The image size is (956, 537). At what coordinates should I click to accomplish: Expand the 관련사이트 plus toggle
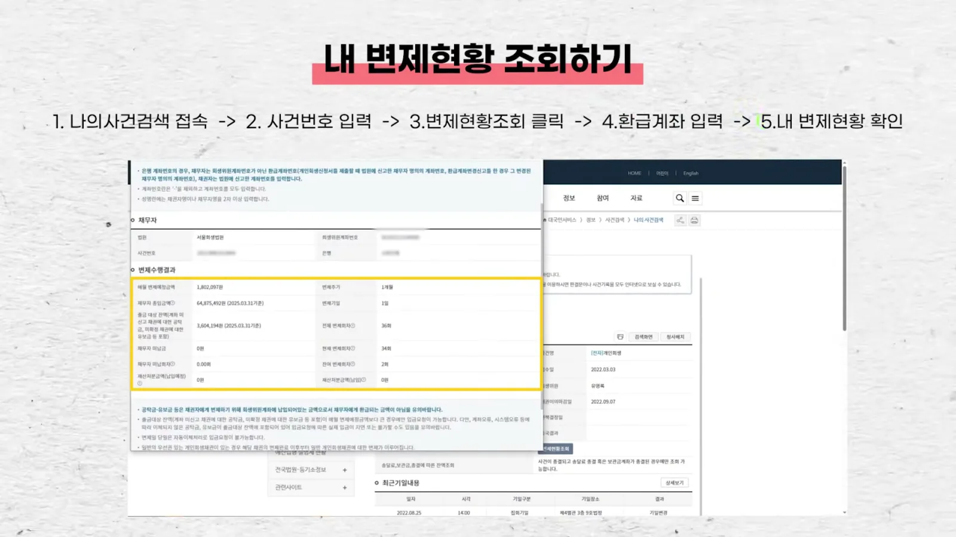coord(345,487)
